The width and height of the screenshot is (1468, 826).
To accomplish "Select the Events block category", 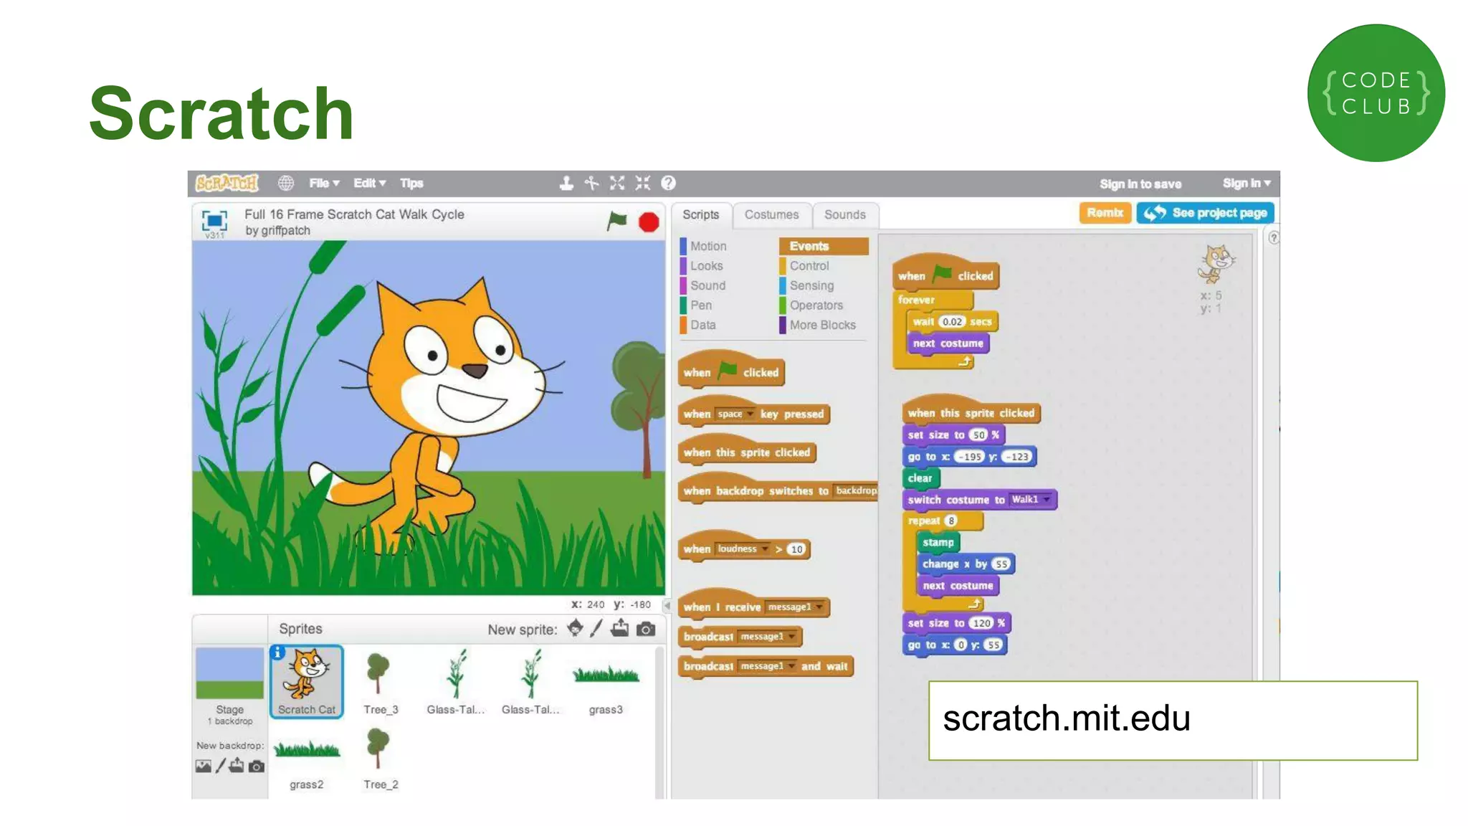I will click(824, 246).
